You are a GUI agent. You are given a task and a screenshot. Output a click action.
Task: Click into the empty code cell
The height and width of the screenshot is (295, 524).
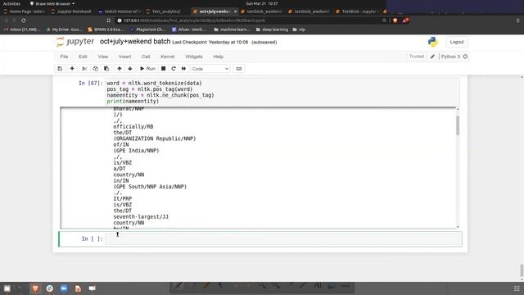click(x=283, y=238)
